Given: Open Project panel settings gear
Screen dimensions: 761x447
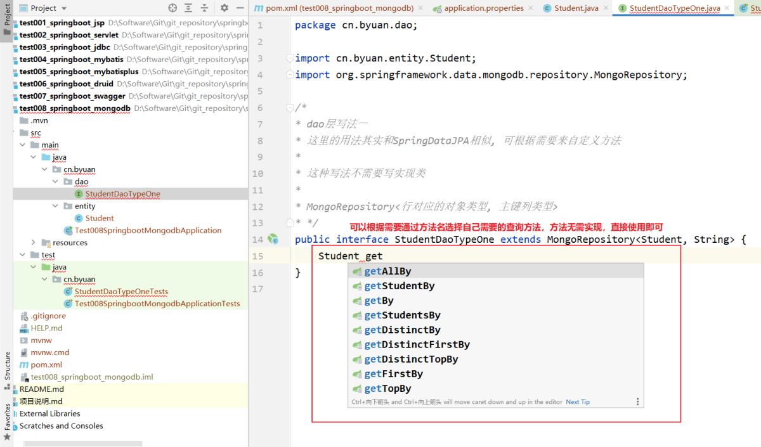Looking at the screenshot, I should point(224,8).
